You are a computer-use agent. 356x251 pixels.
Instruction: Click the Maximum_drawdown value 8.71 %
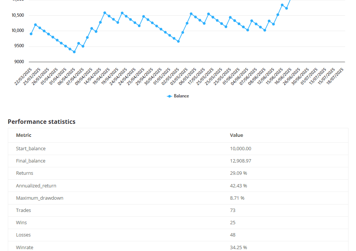[x=237, y=198]
